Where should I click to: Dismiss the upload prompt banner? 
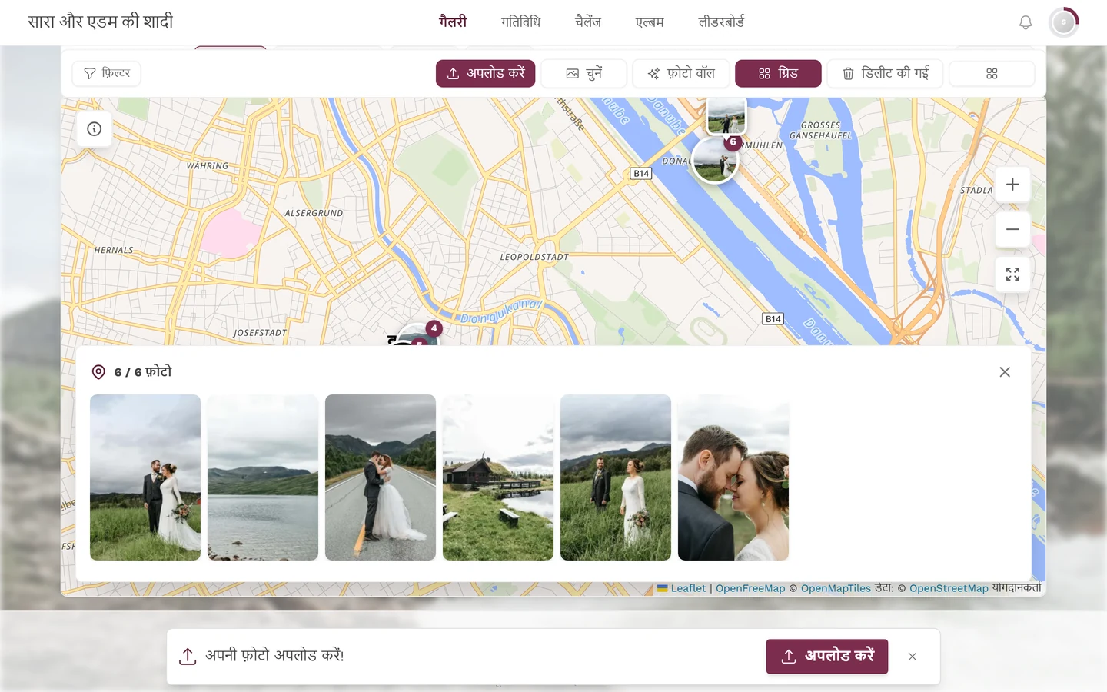[x=913, y=657]
